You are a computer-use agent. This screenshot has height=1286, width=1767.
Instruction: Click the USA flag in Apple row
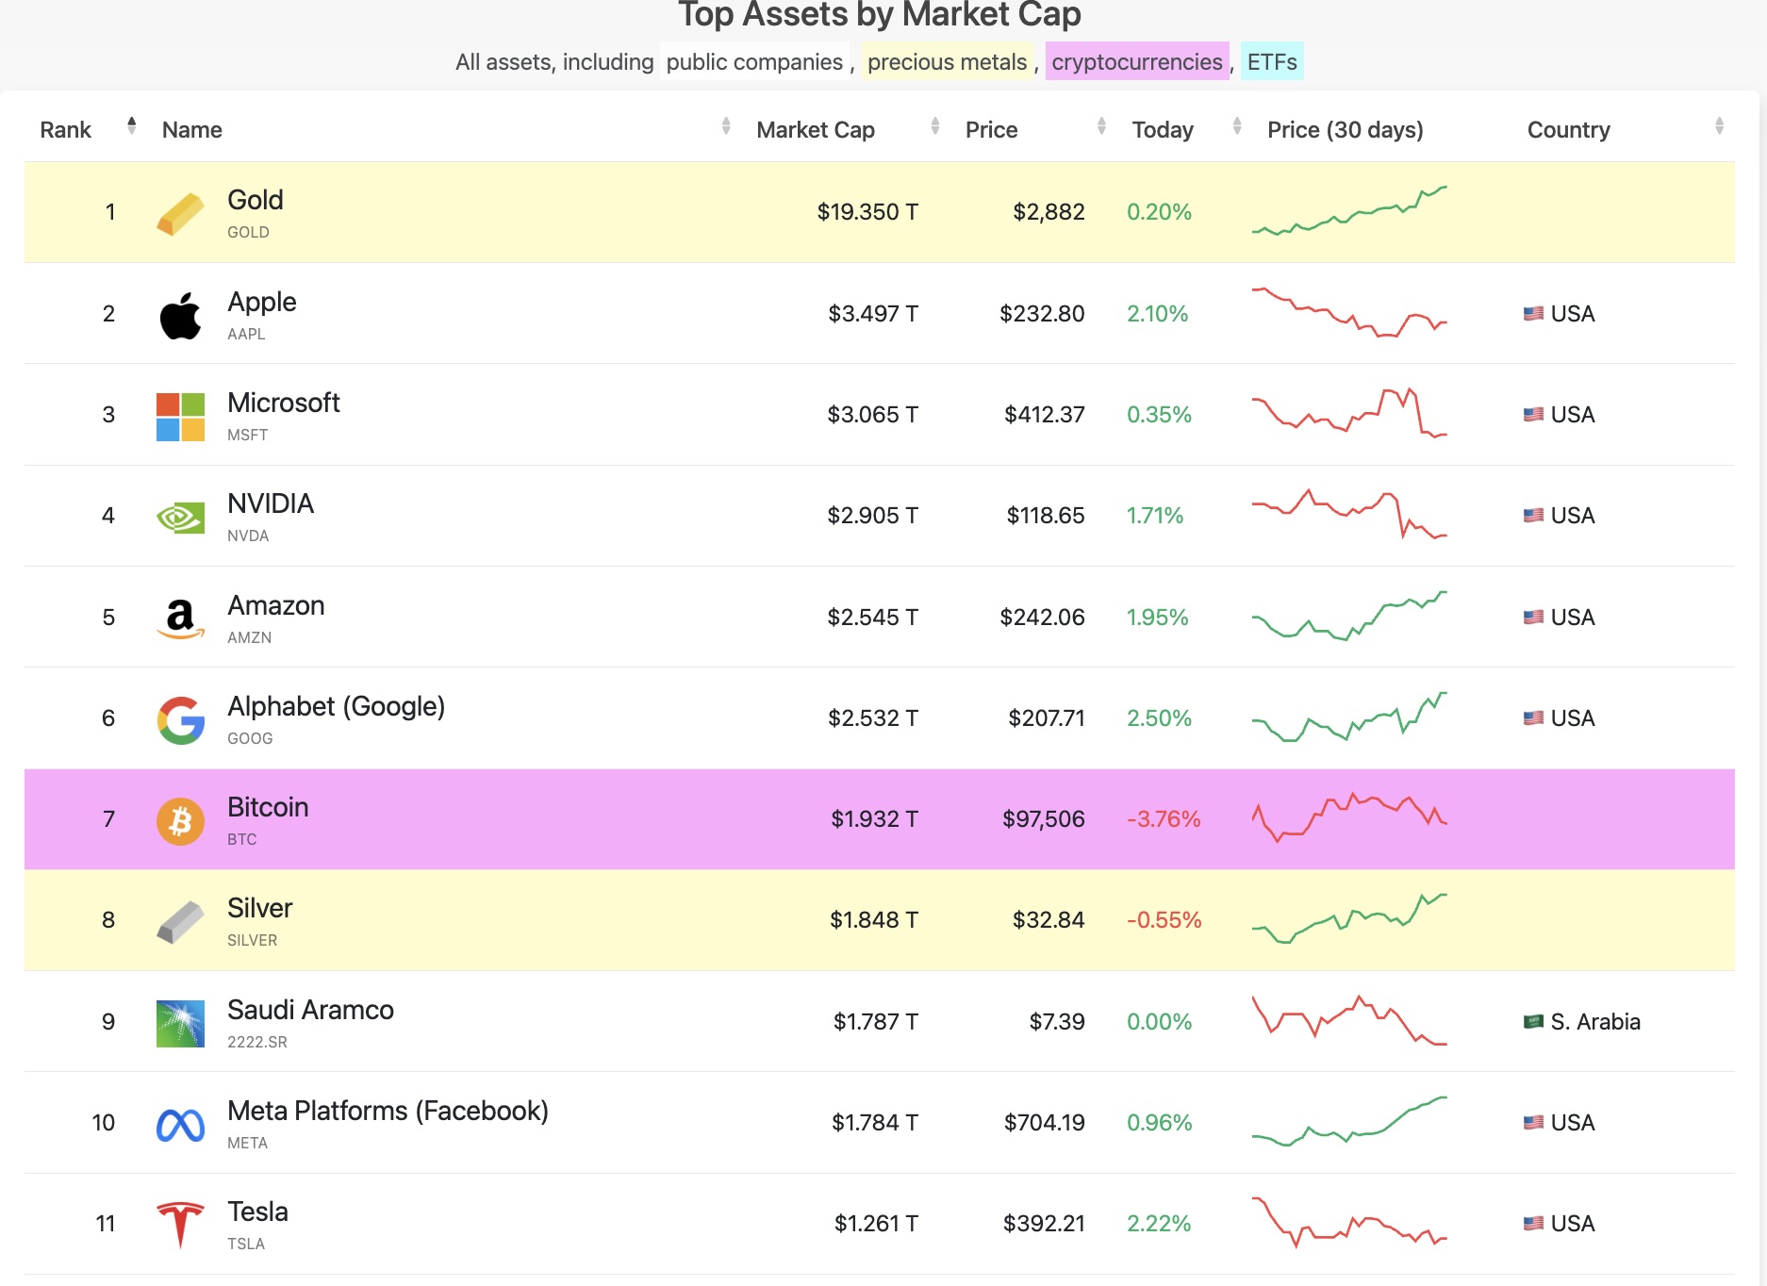click(1533, 313)
